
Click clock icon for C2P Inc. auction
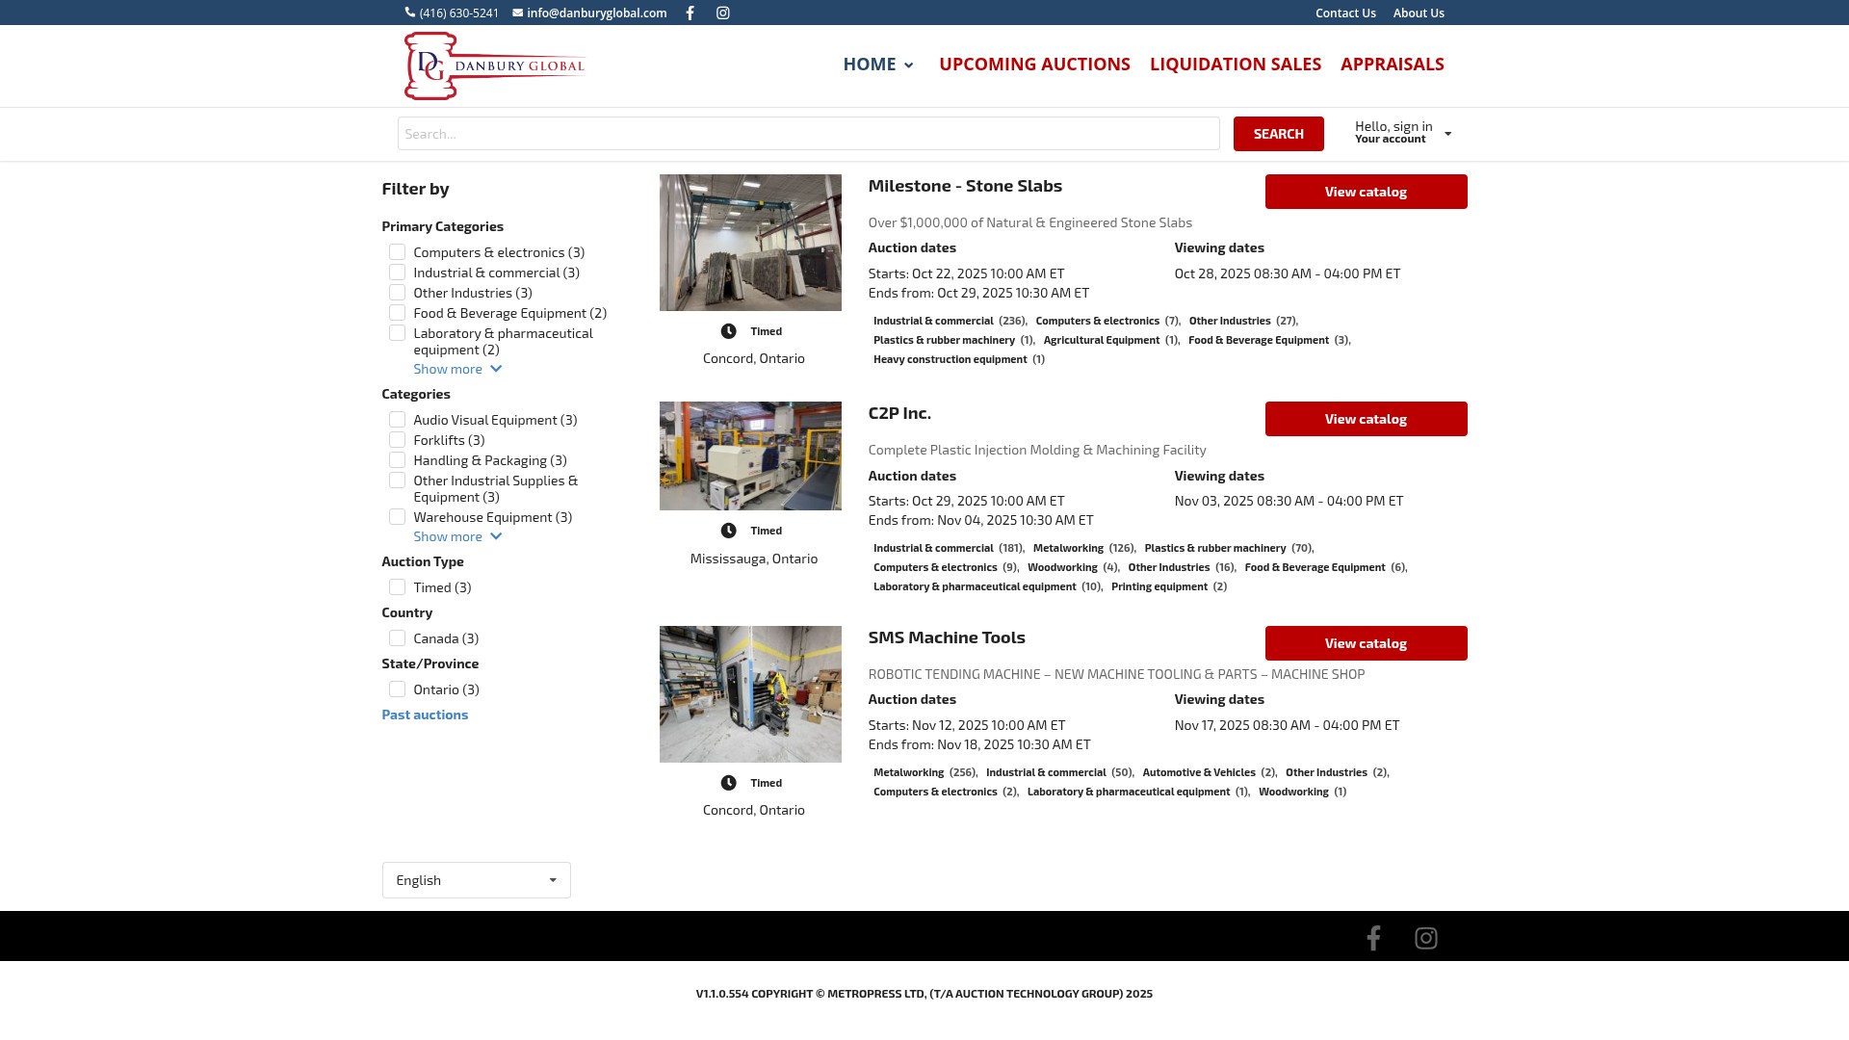pos(729,531)
